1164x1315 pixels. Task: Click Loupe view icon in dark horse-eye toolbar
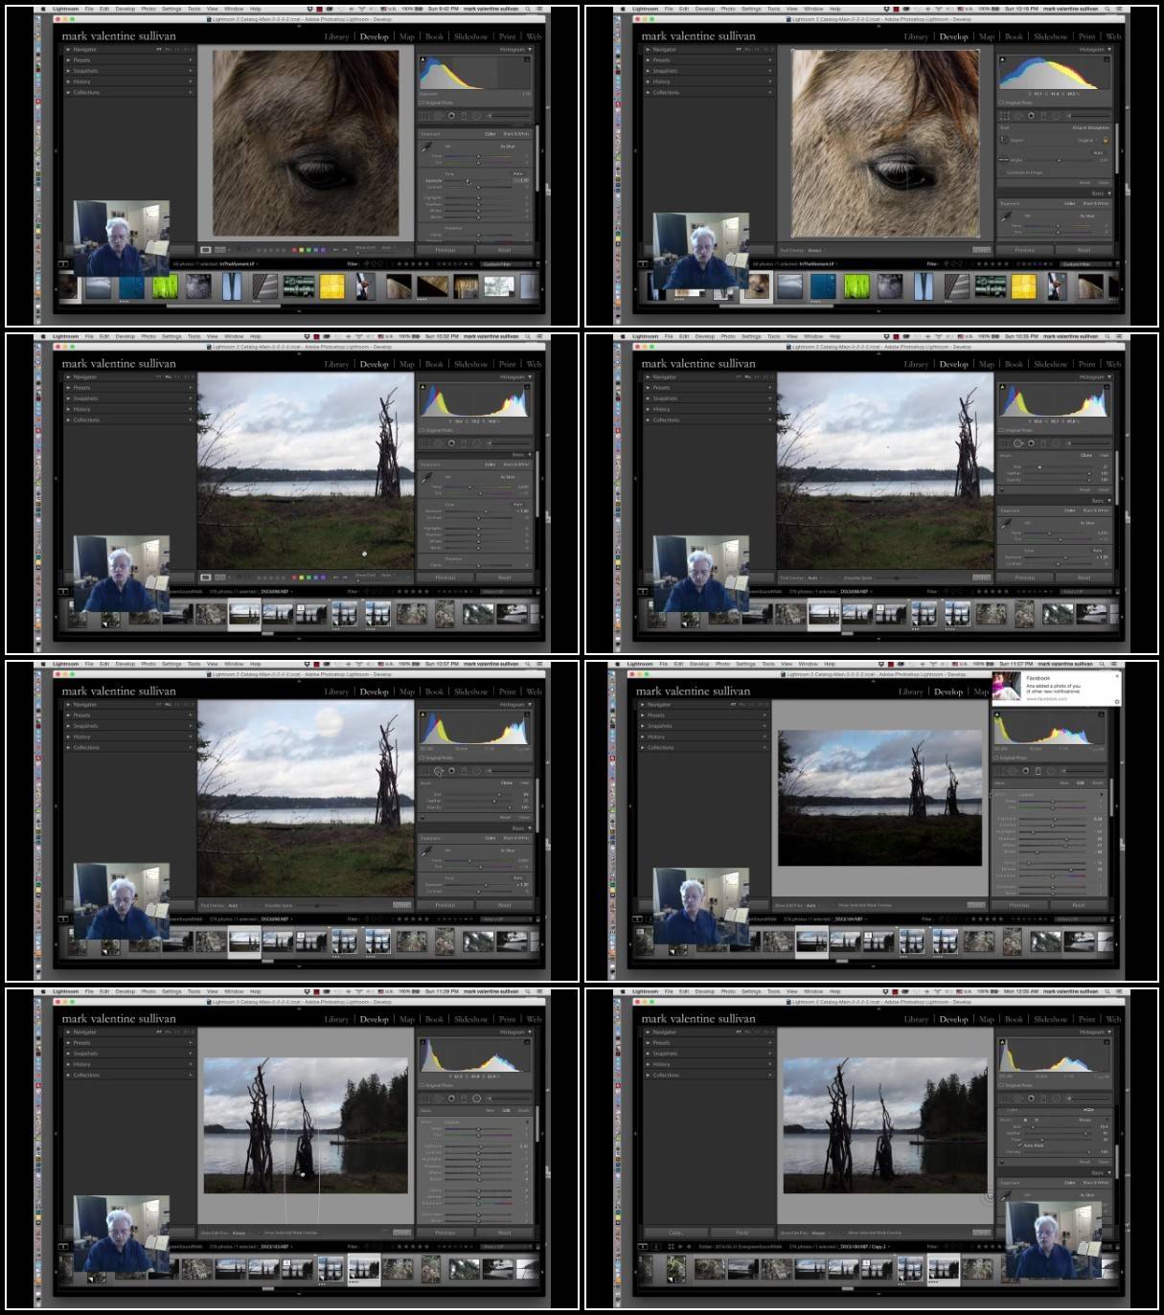(206, 250)
